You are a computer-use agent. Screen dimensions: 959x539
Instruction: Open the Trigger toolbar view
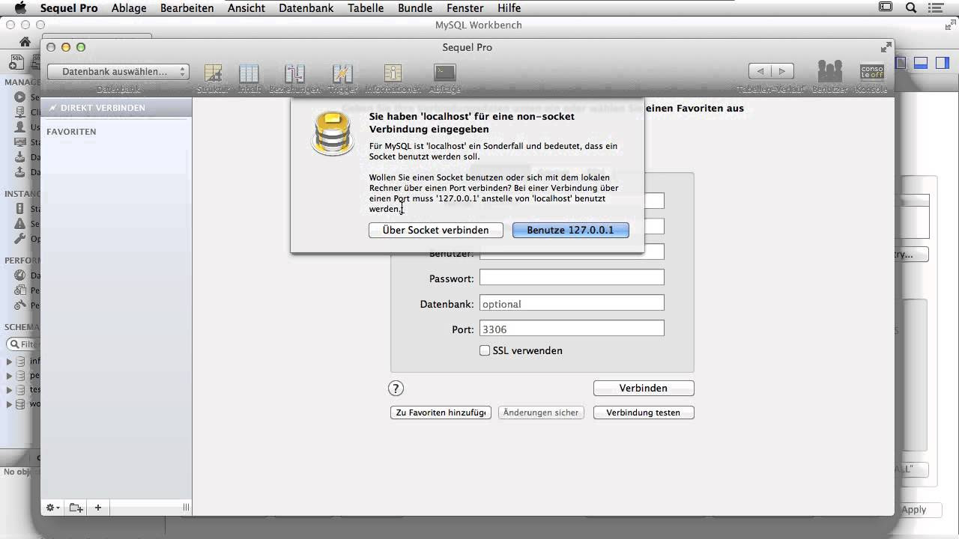[x=342, y=78]
